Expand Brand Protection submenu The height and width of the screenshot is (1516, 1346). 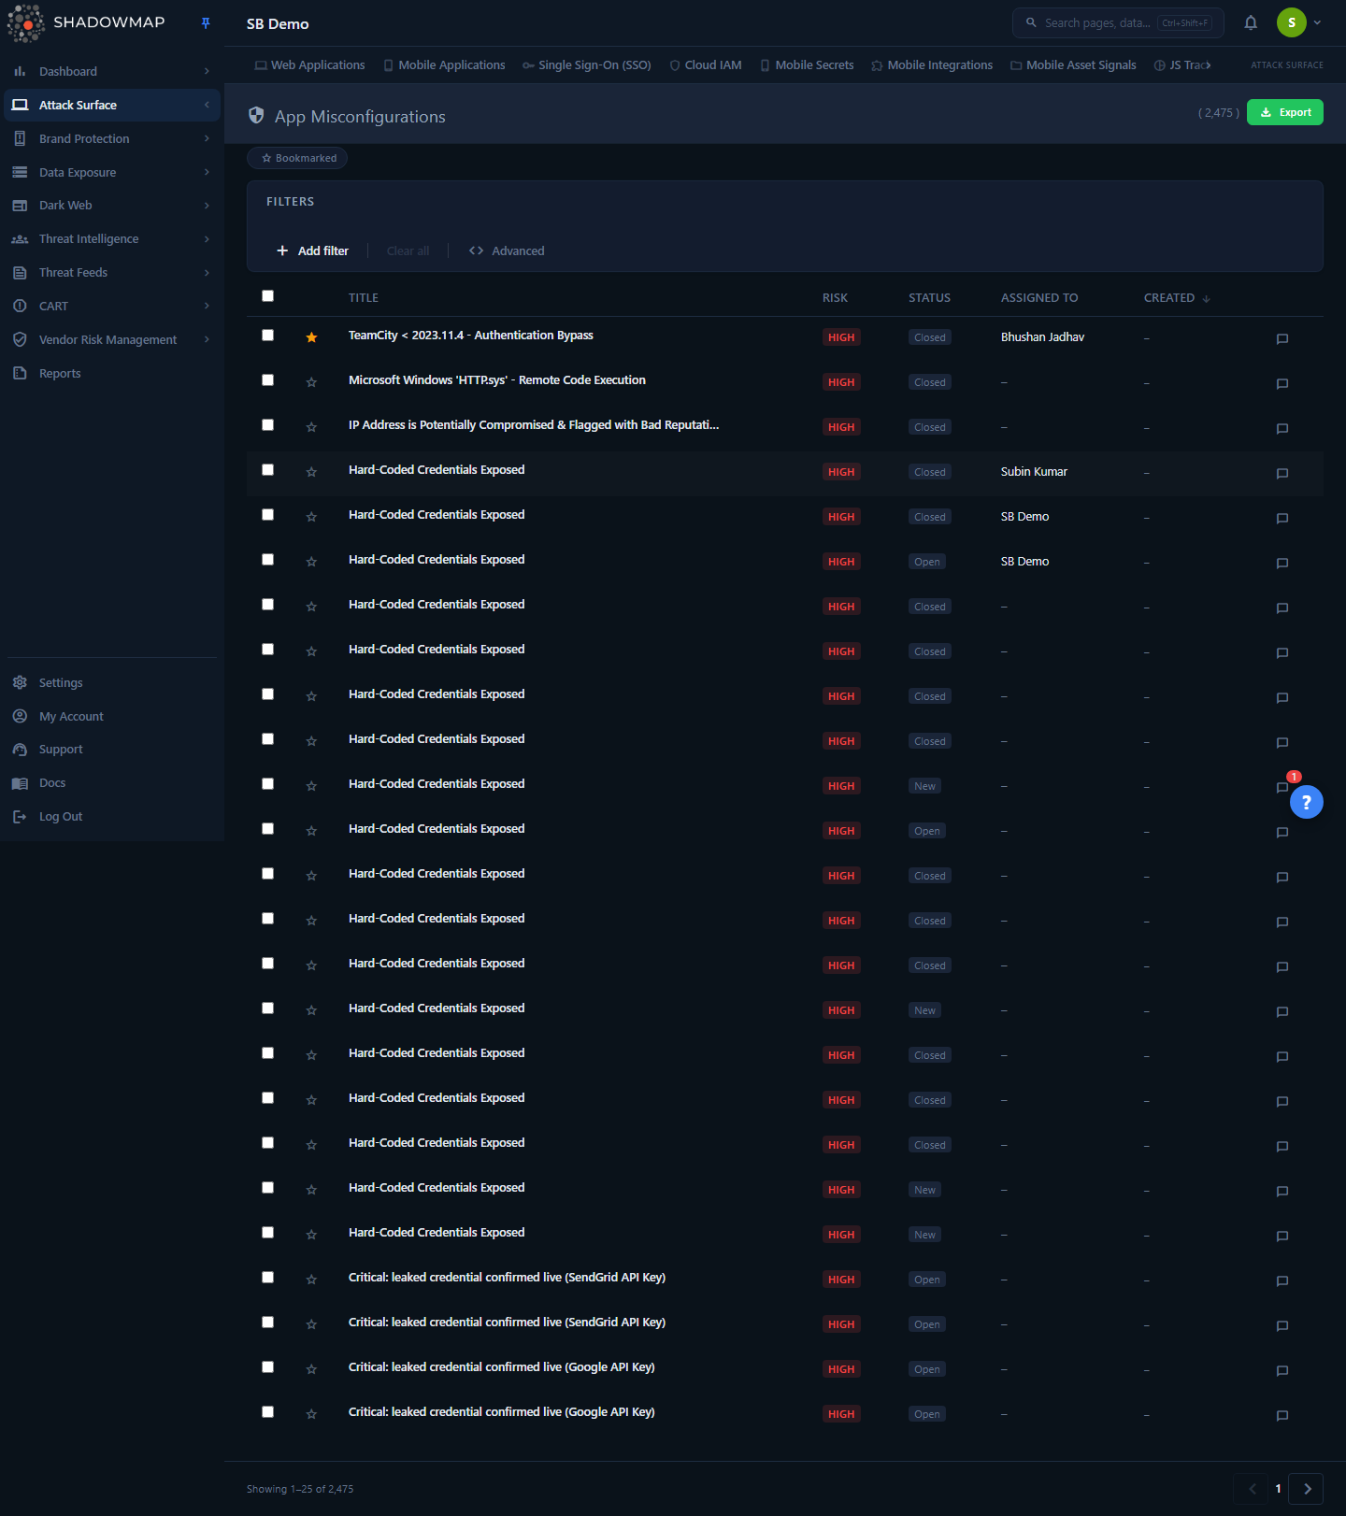pyautogui.click(x=207, y=138)
